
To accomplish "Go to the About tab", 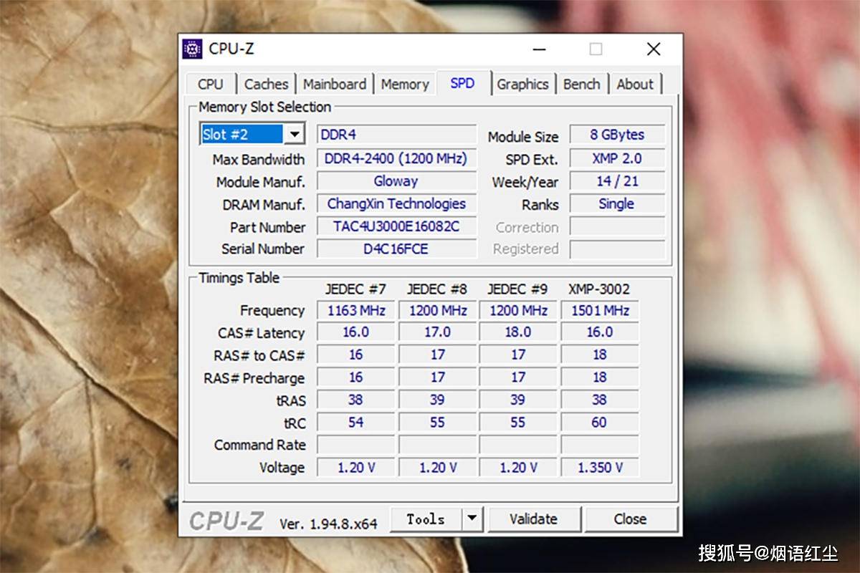I will tap(635, 84).
